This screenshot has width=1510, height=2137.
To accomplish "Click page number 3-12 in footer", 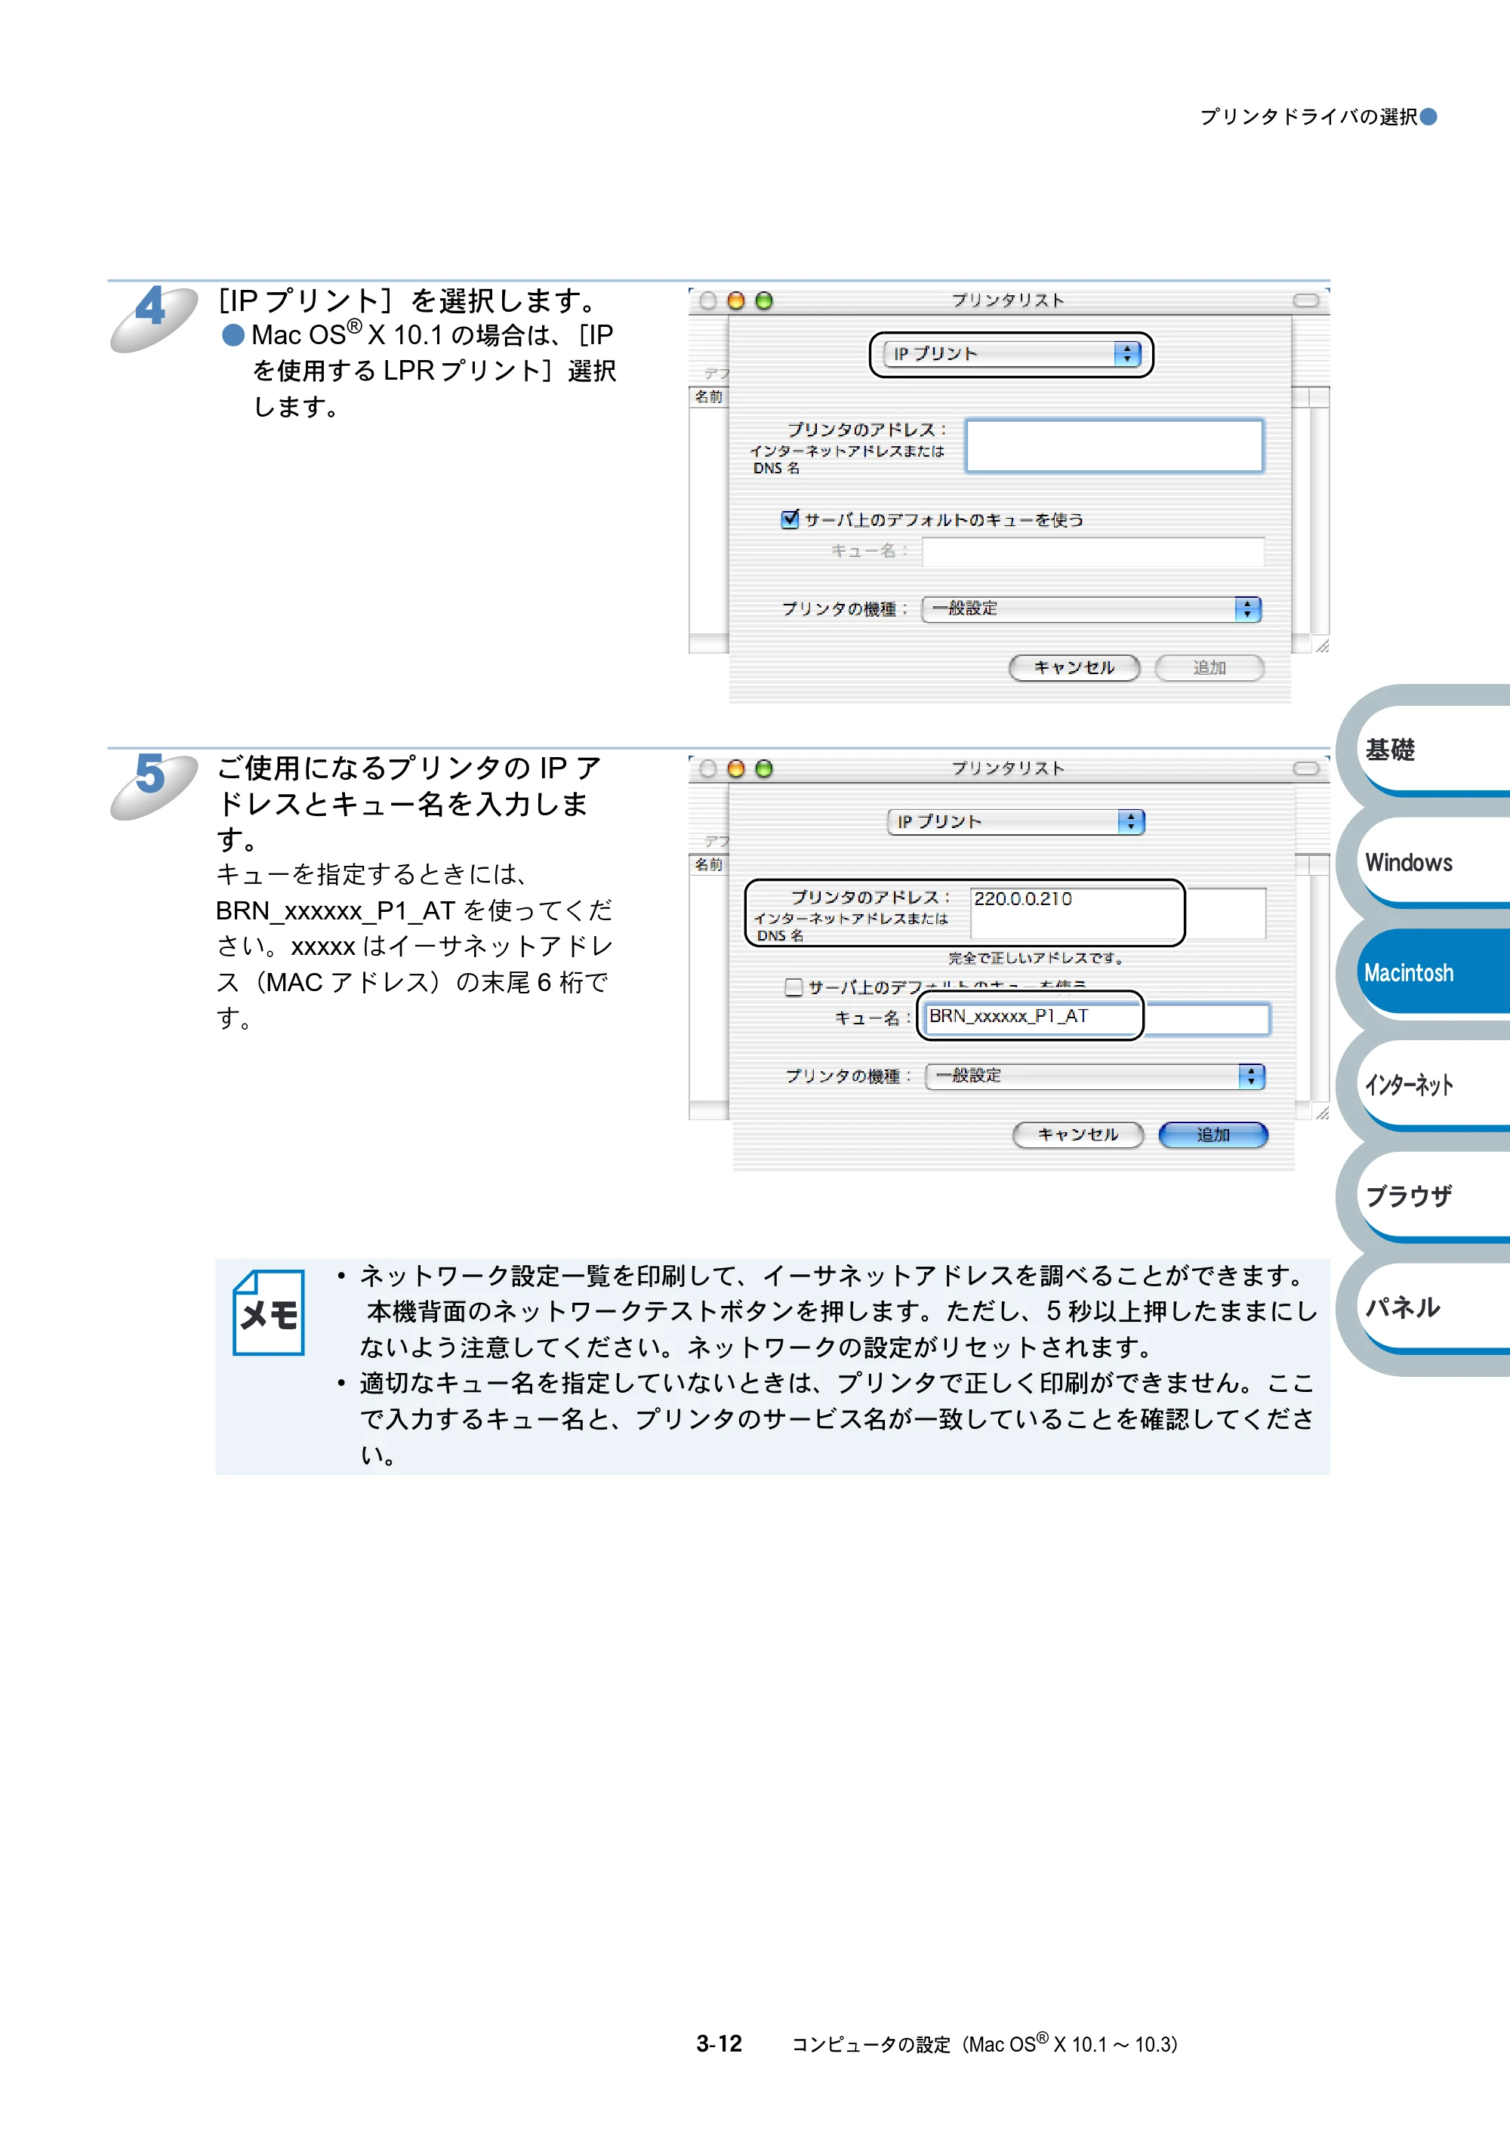I will point(719,2044).
